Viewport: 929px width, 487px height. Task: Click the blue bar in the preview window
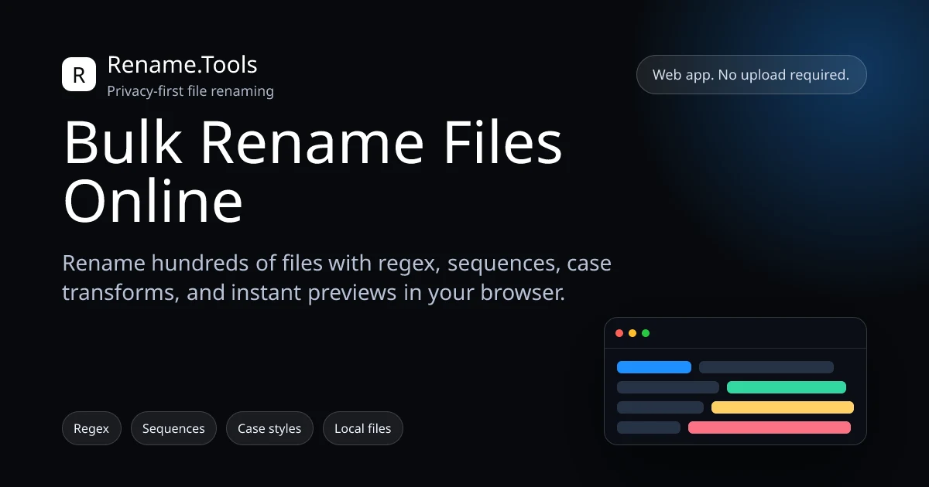point(654,367)
